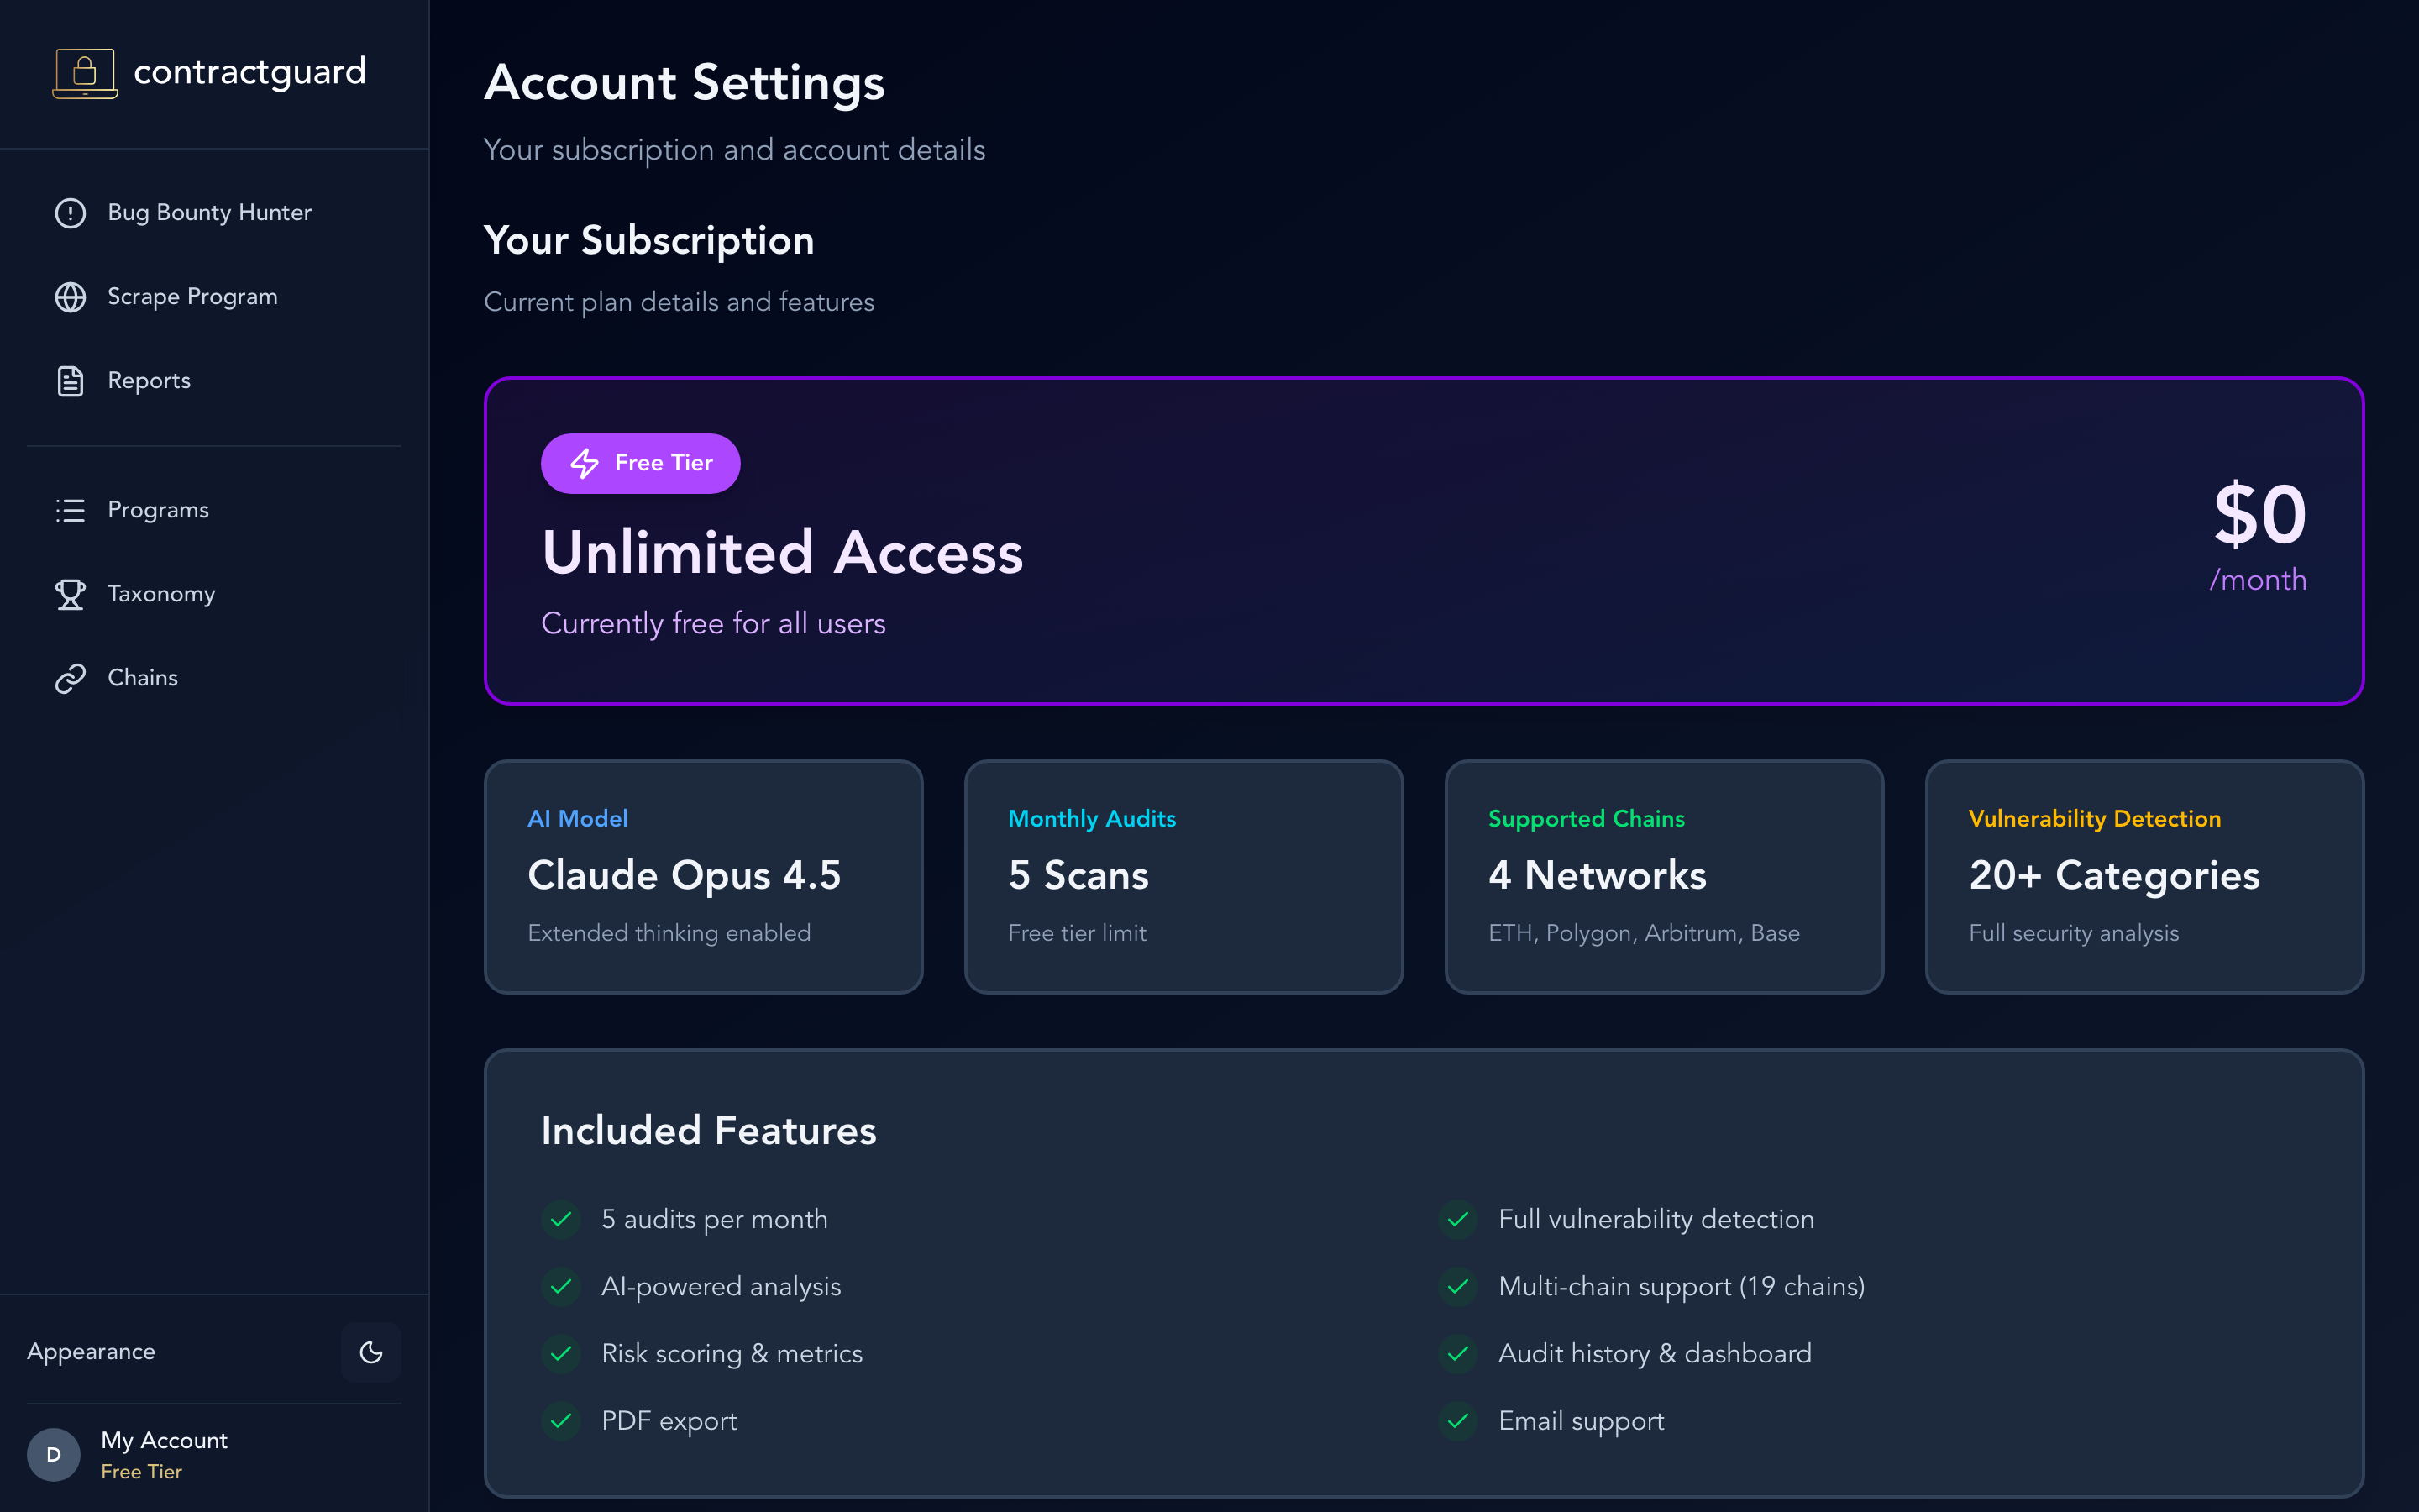Click the Reports document icon
The image size is (2419, 1512).
coord(70,381)
